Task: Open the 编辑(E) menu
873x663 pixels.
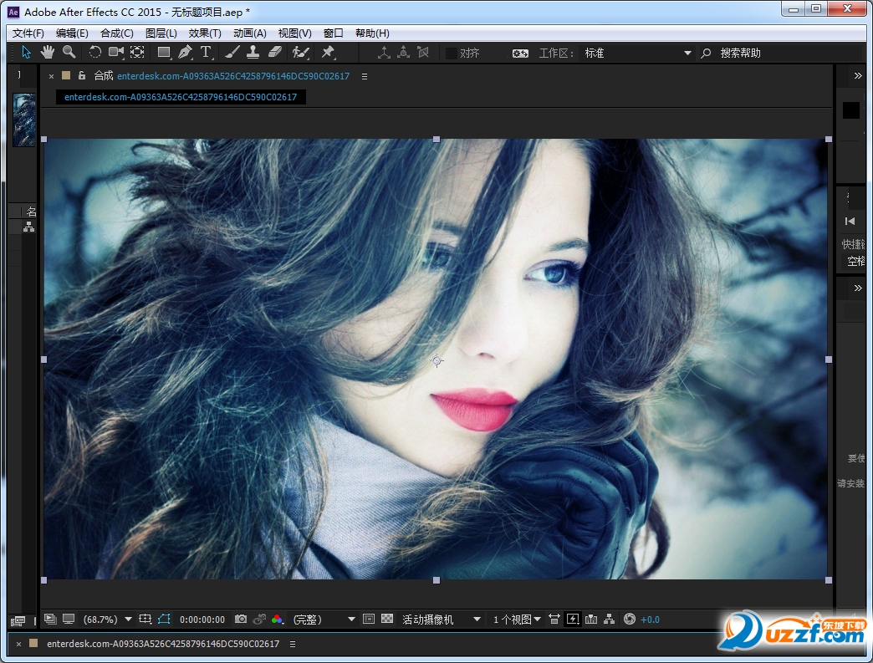Action: tap(72, 33)
